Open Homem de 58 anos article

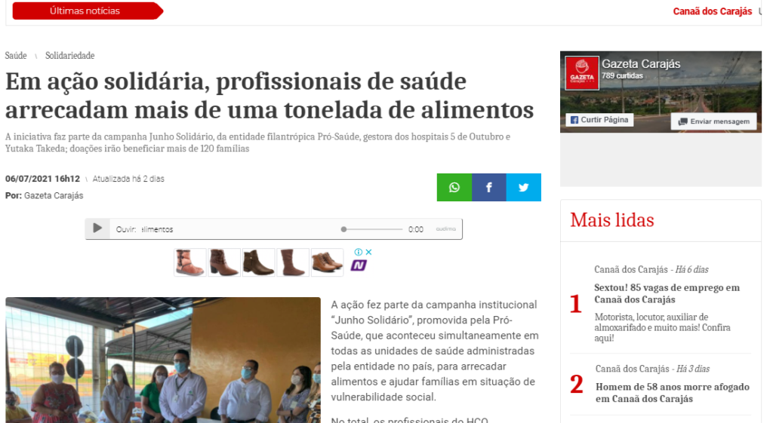673,393
